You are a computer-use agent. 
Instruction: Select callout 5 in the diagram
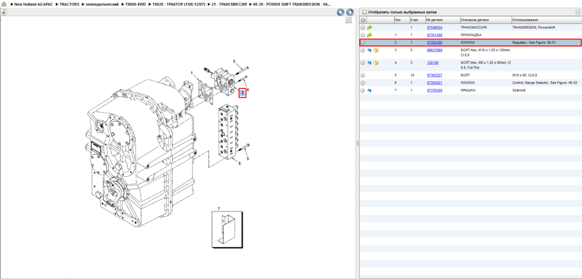point(249,158)
